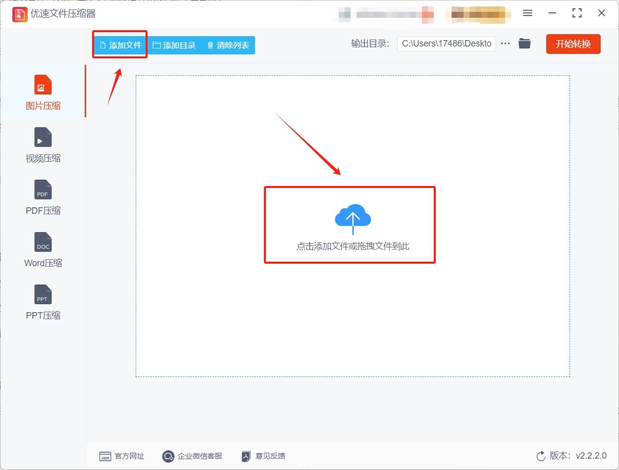
Task: Click the 添加目录 button
Action: pos(174,45)
